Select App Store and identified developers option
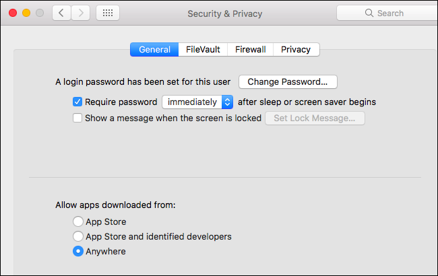438x276 pixels. (x=78, y=237)
